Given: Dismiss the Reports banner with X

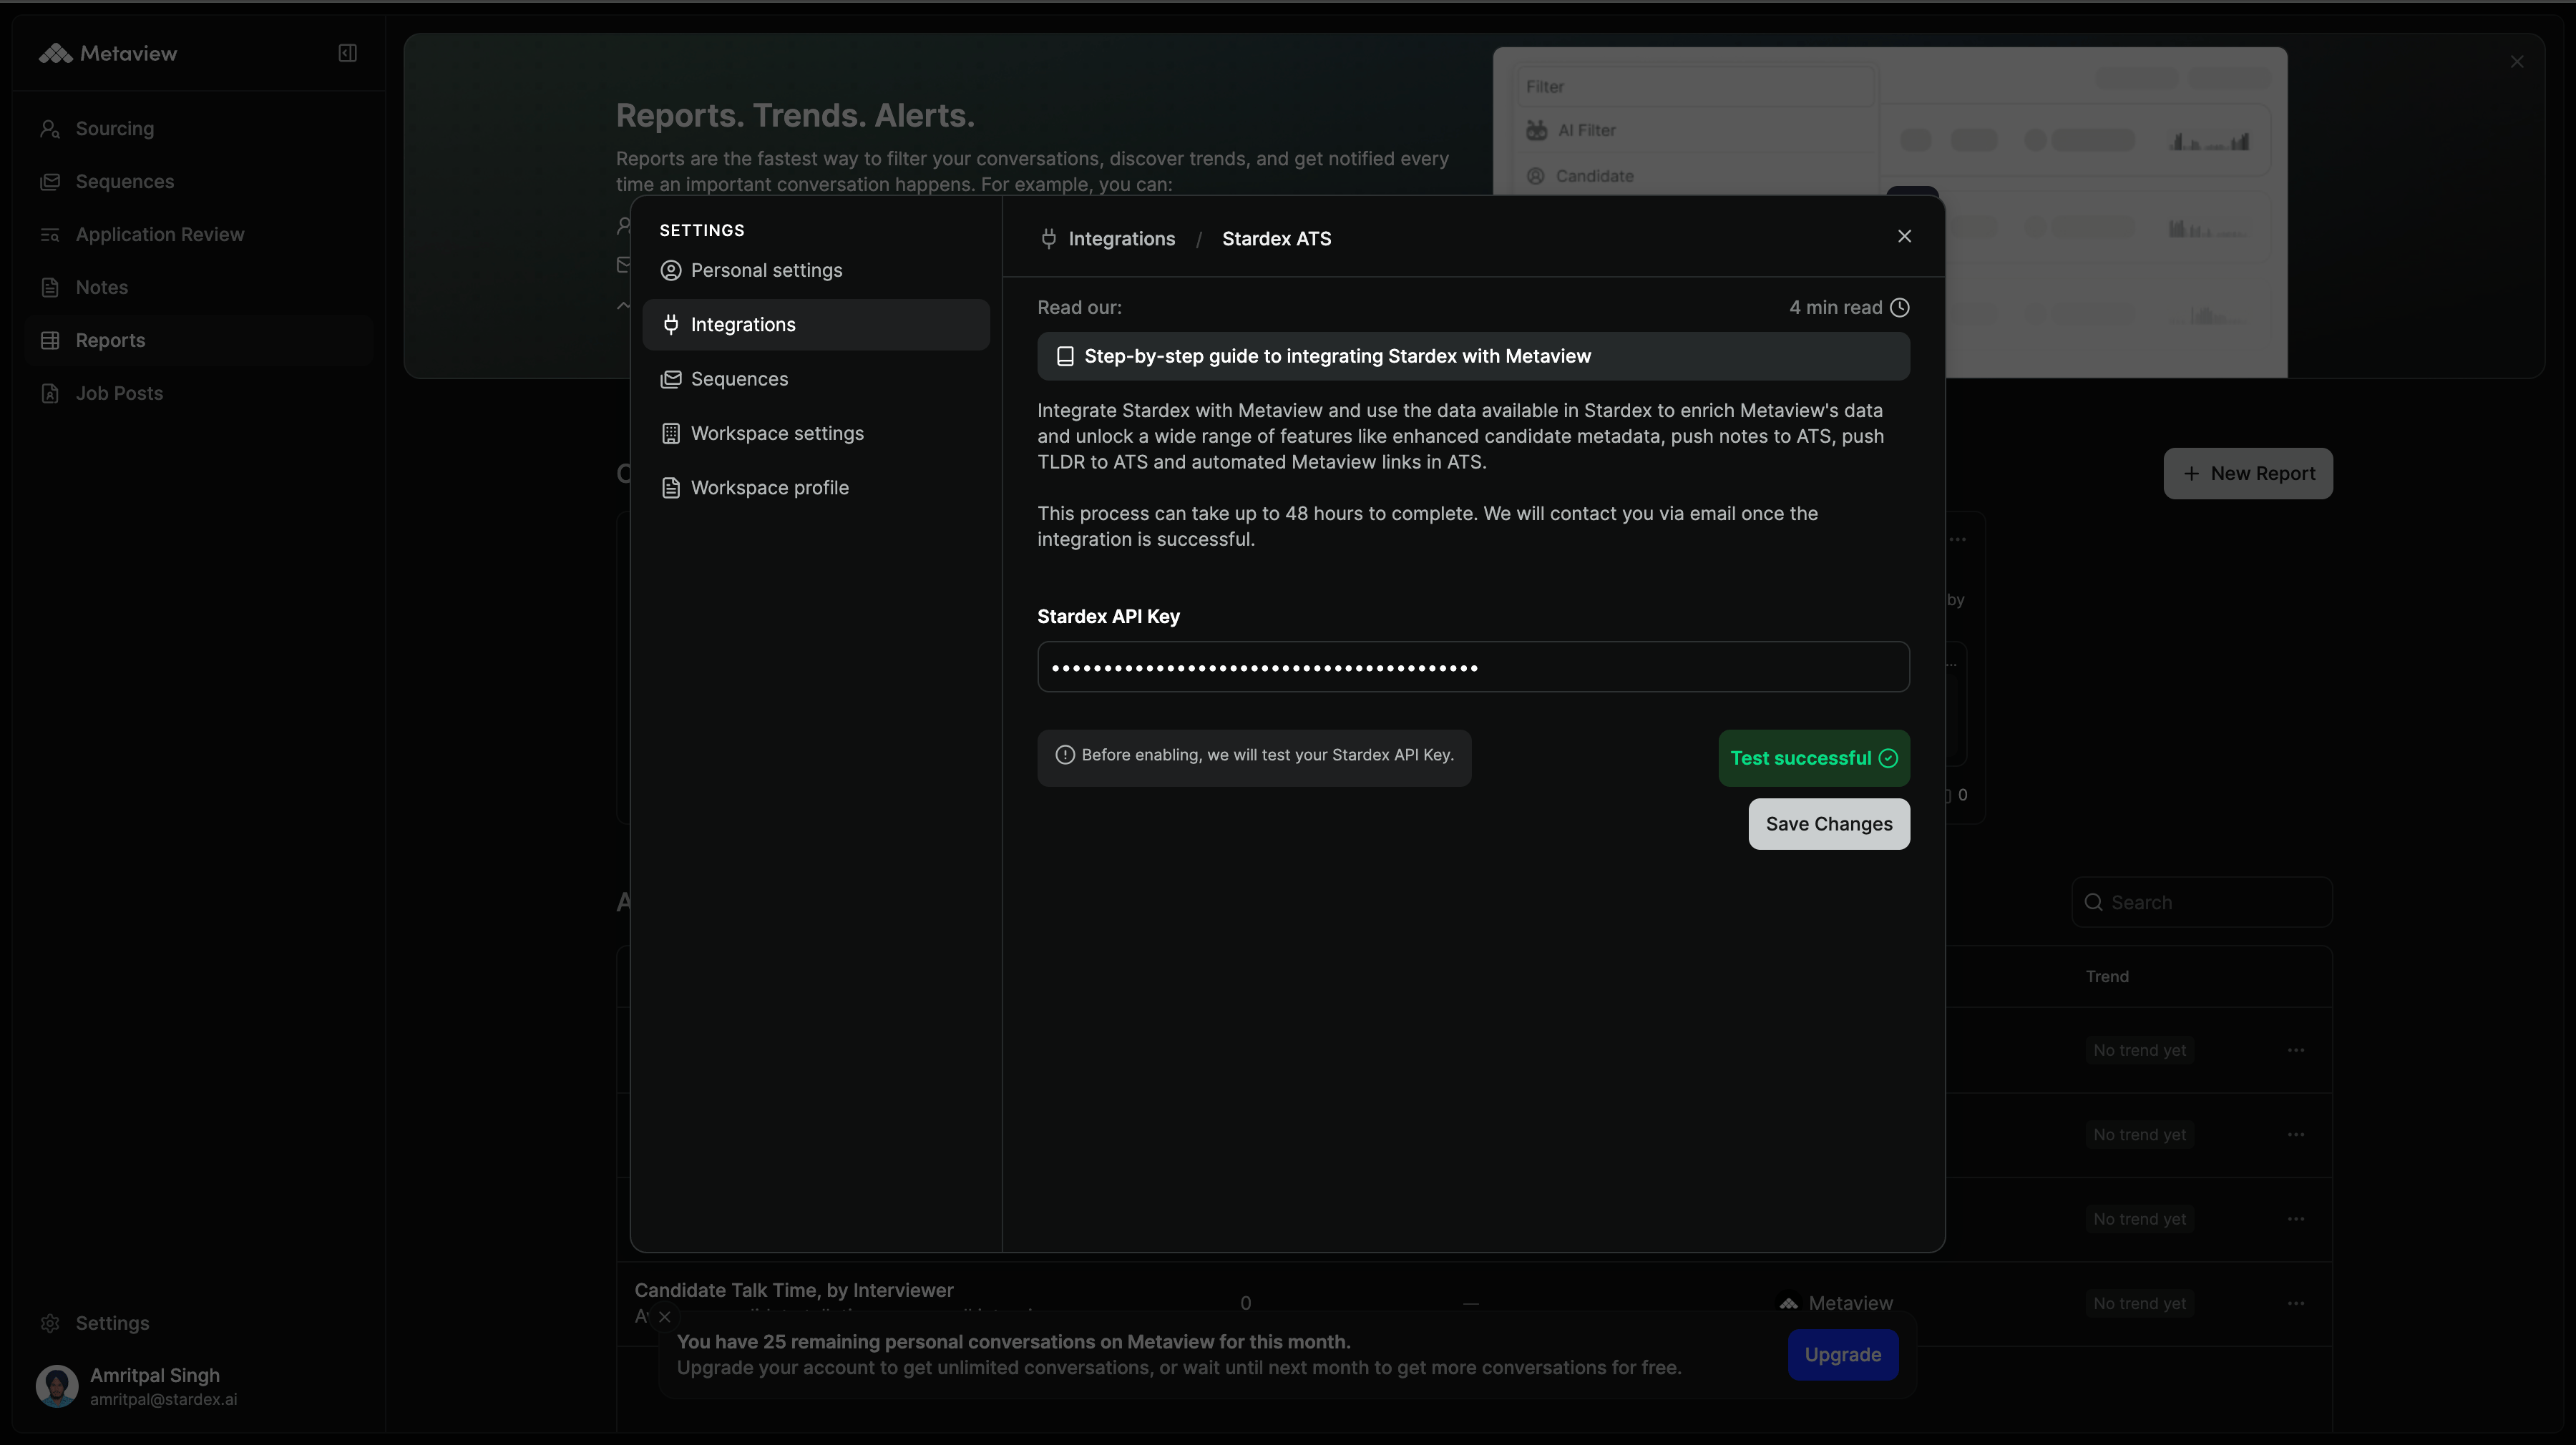Looking at the screenshot, I should pyautogui.click(x=2516, y=62).
